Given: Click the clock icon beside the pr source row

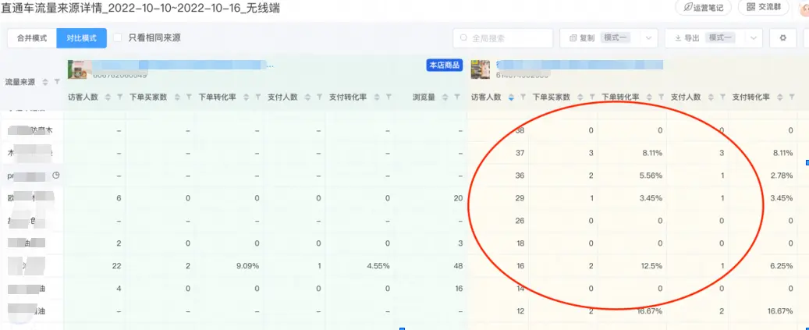Looking at the screenshot, I should coord(55,176).
